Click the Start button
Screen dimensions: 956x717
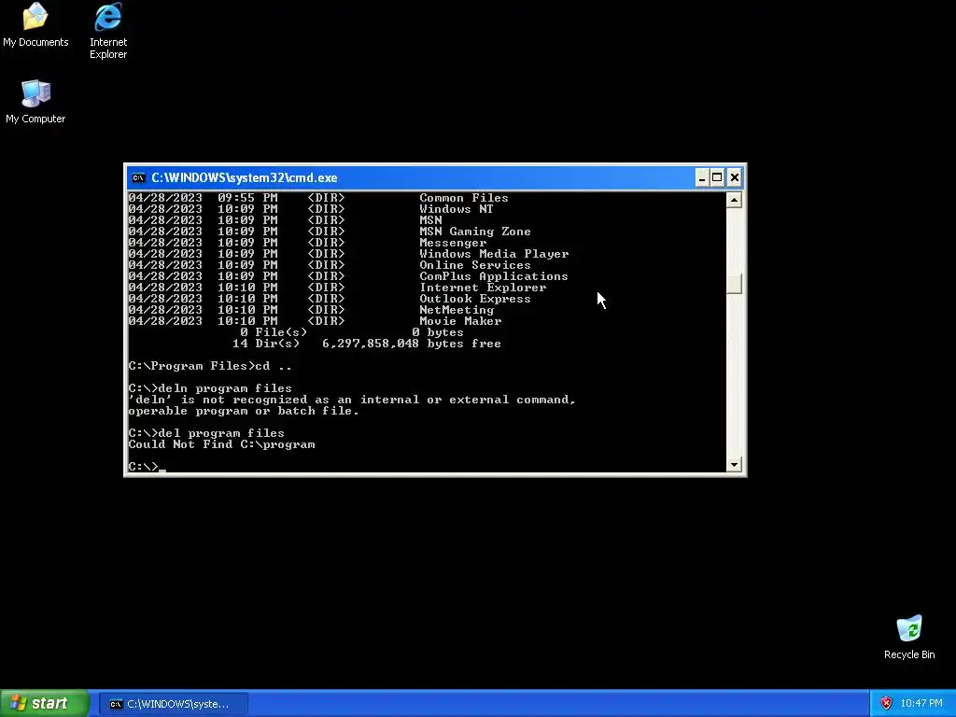point(44,703)
